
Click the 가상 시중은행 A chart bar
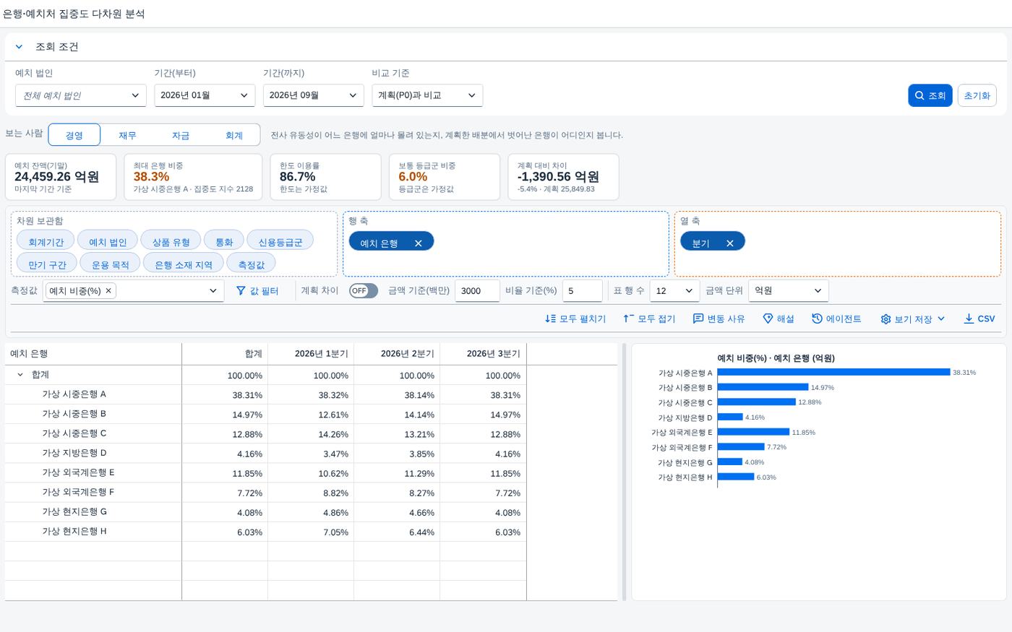tap(833, 373)
